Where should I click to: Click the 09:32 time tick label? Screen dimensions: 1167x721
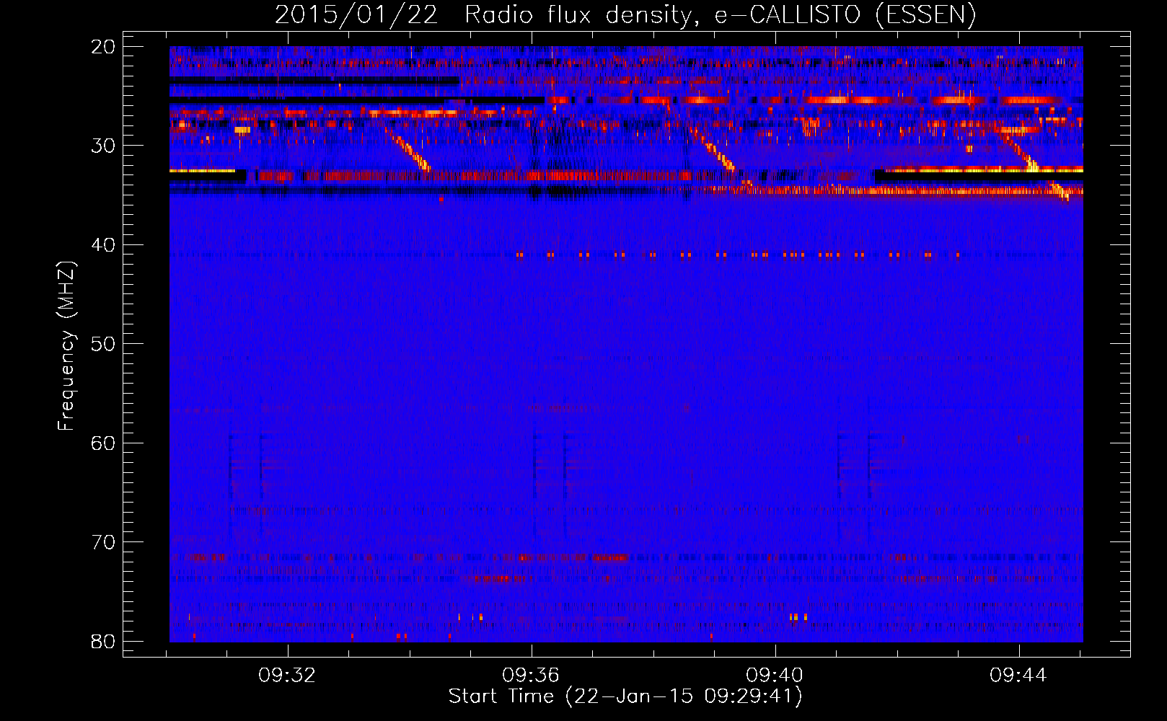pyautogui.click(x=288, y=676)
